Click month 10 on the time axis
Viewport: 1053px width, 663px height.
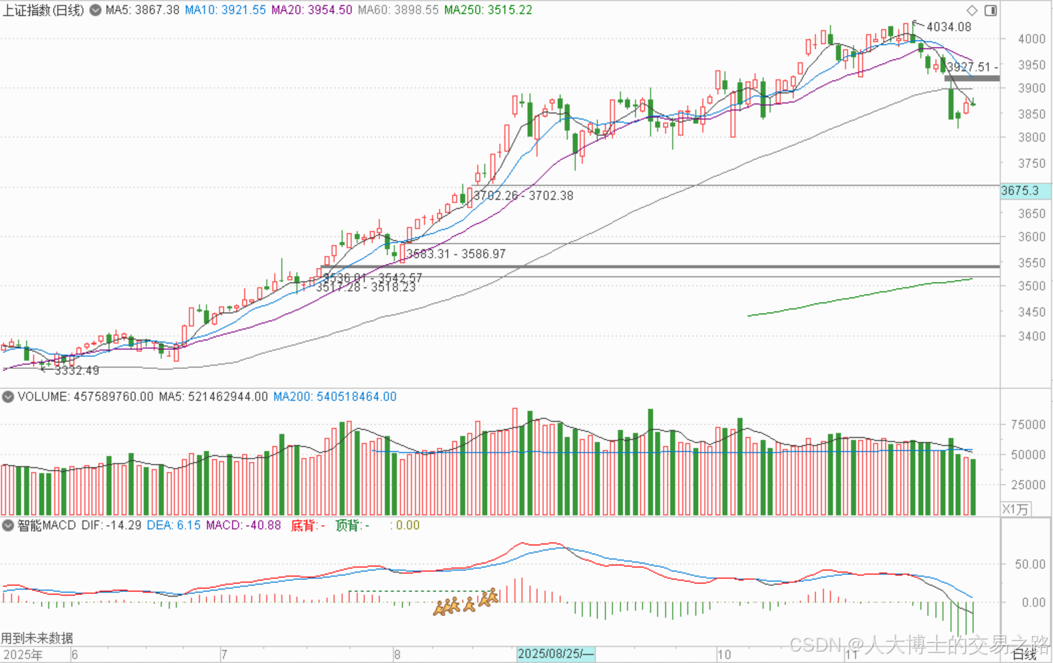[x=723, y=654]
